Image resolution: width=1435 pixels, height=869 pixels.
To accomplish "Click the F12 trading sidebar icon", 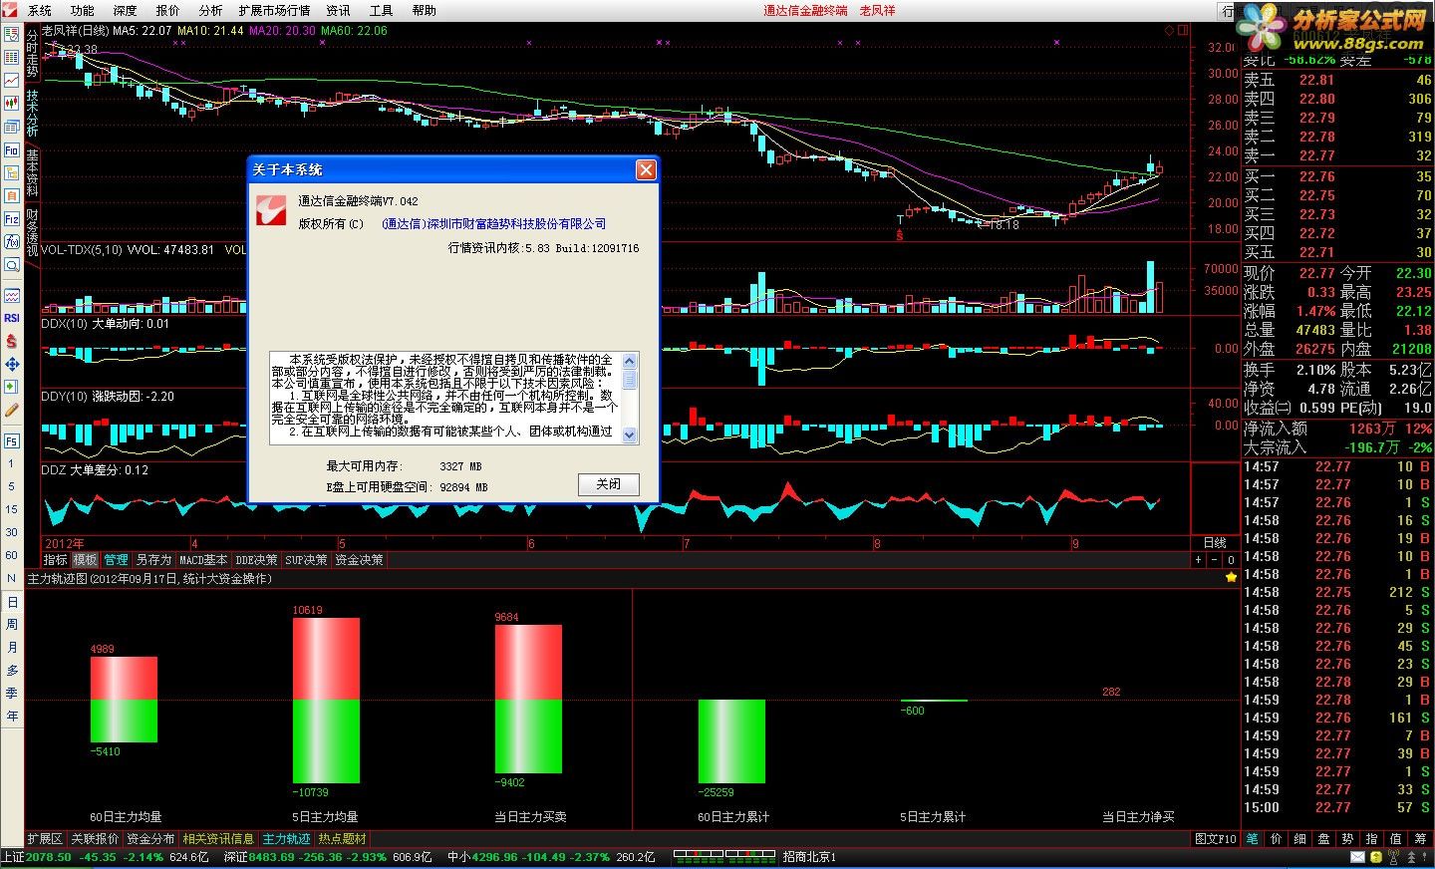I will (x=12, y=219).
